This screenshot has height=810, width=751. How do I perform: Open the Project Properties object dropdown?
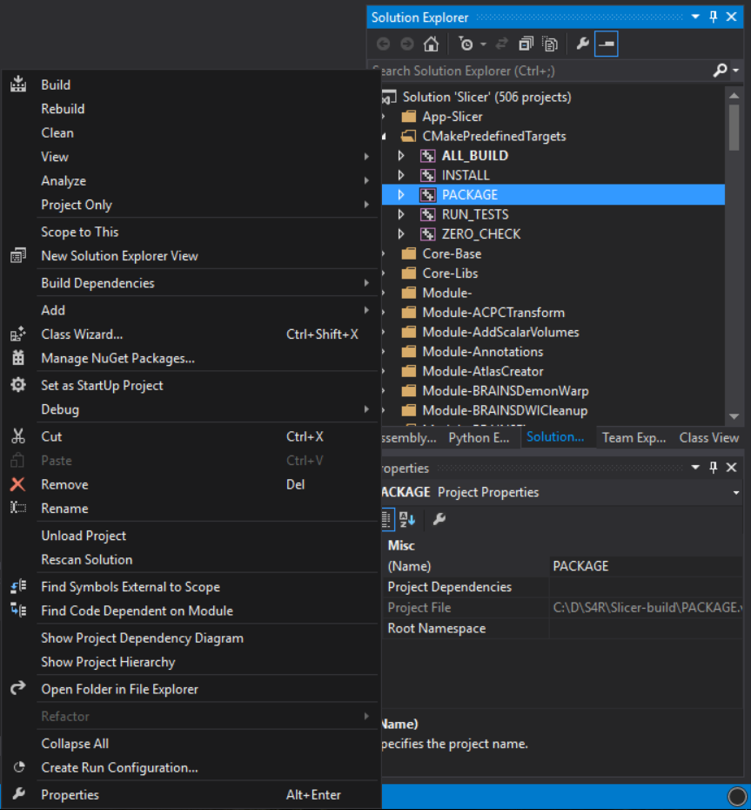[x=736, y=492]
